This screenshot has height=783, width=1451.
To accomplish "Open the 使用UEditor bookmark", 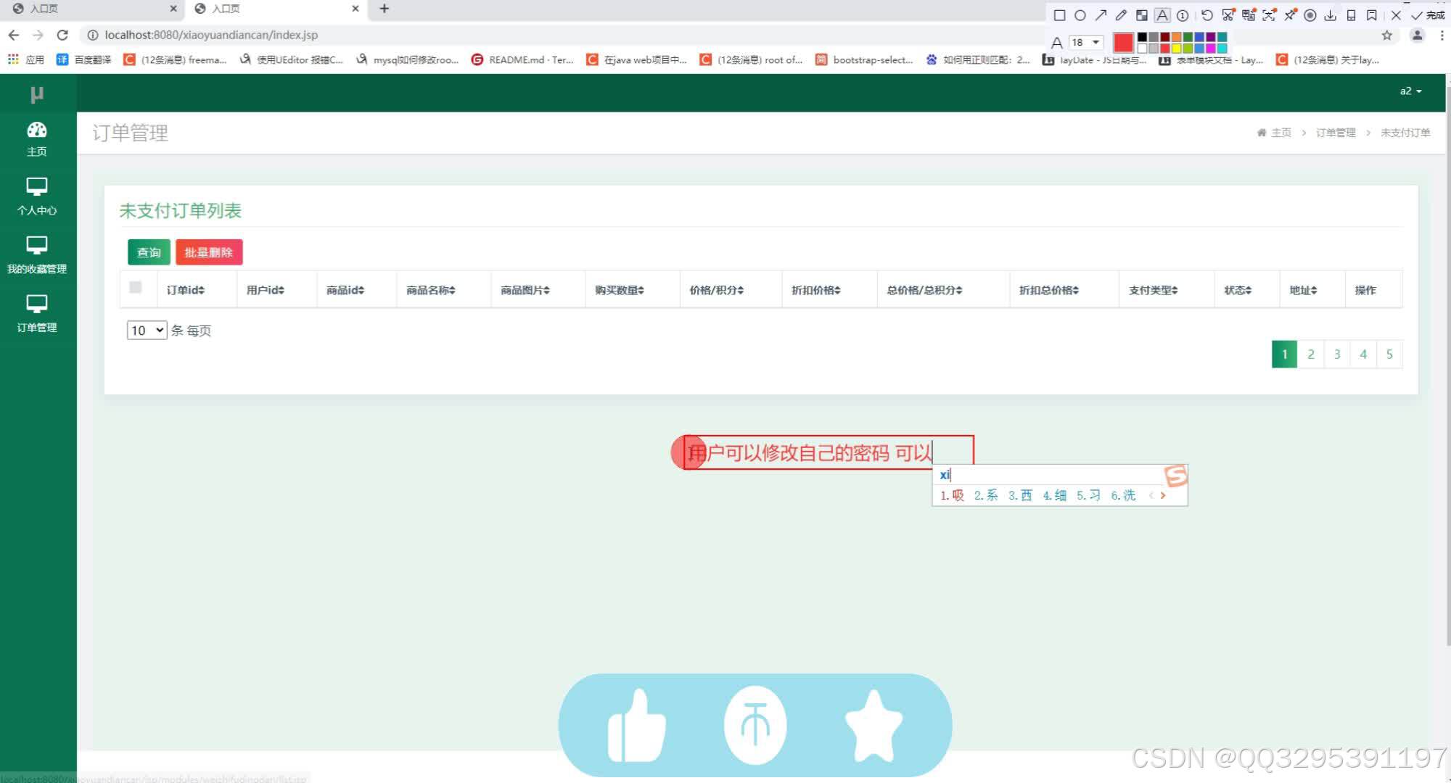I will [x=292, y=59].
